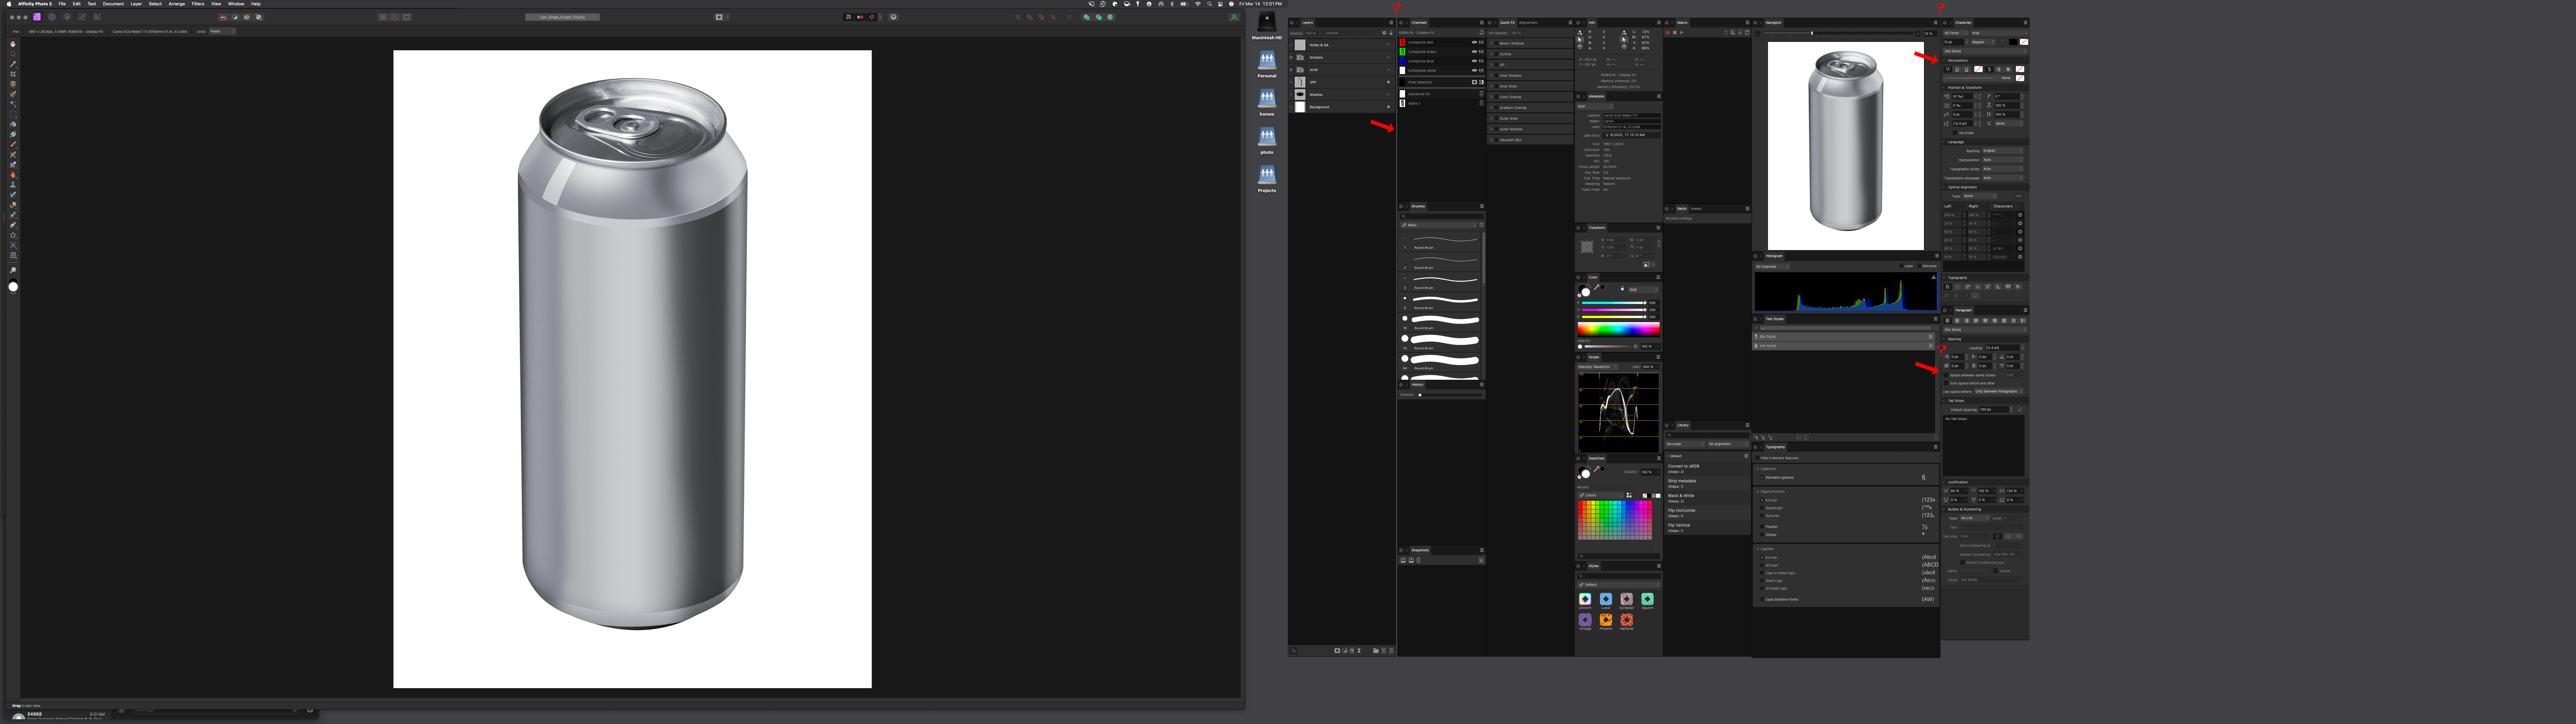Open the Document menu
The image size is (2576, 724).
click(113, 4)
